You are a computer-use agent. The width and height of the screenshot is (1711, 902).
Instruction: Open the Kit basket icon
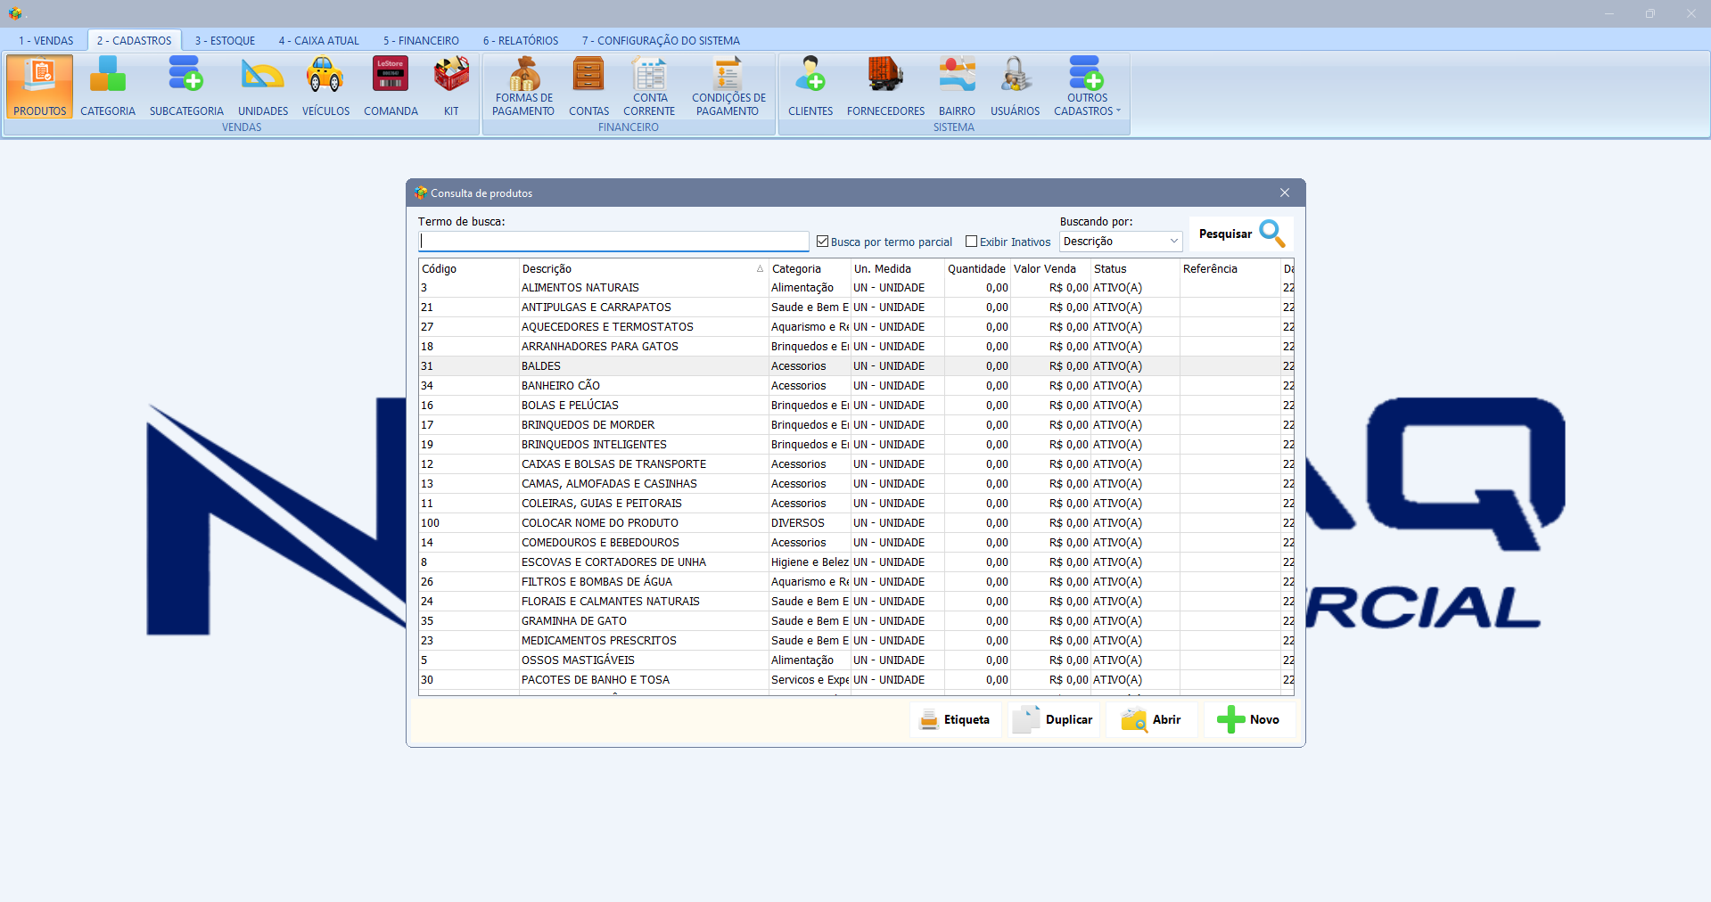point(451,86)
